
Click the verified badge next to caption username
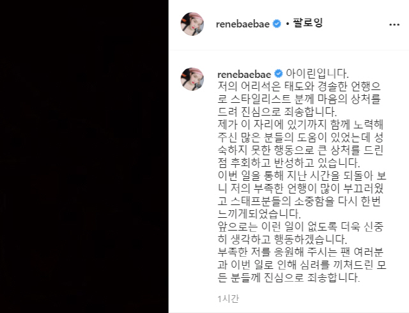[279, 74]
